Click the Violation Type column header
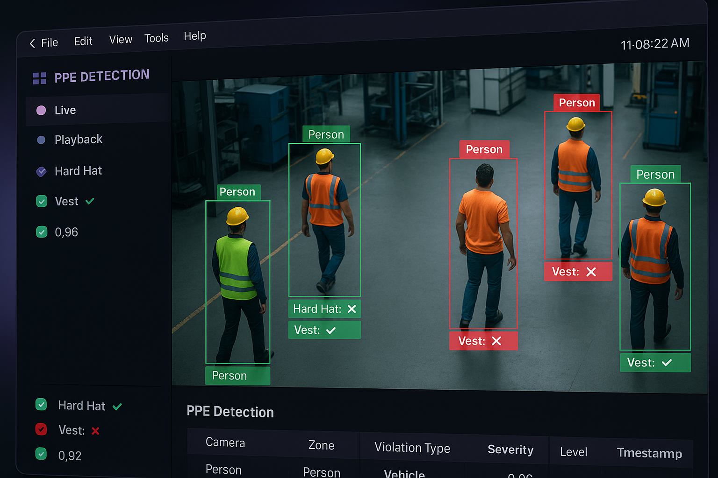 coord(412,448)
